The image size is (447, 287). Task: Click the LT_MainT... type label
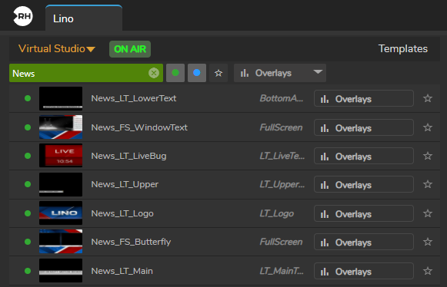pos(282,271)
